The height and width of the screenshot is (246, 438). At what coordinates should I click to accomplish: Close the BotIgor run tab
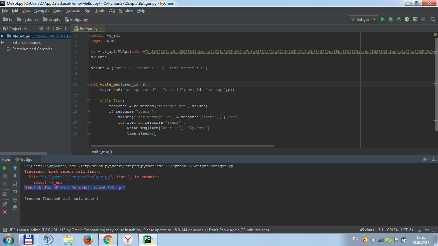pos(37,160)
